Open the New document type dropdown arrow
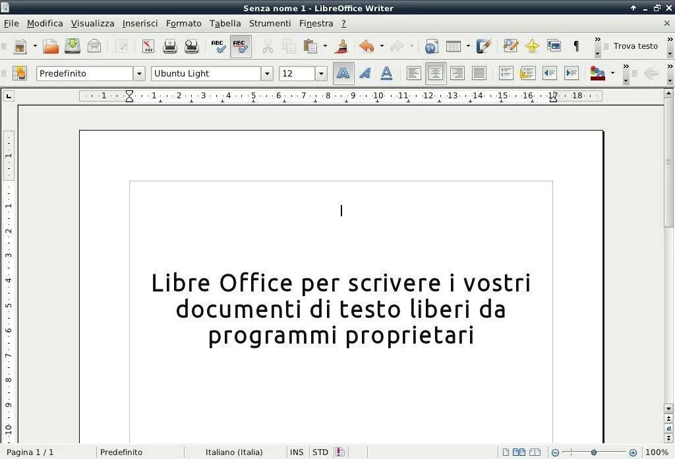This screenshot has width=675, height=459. [35, 46]
